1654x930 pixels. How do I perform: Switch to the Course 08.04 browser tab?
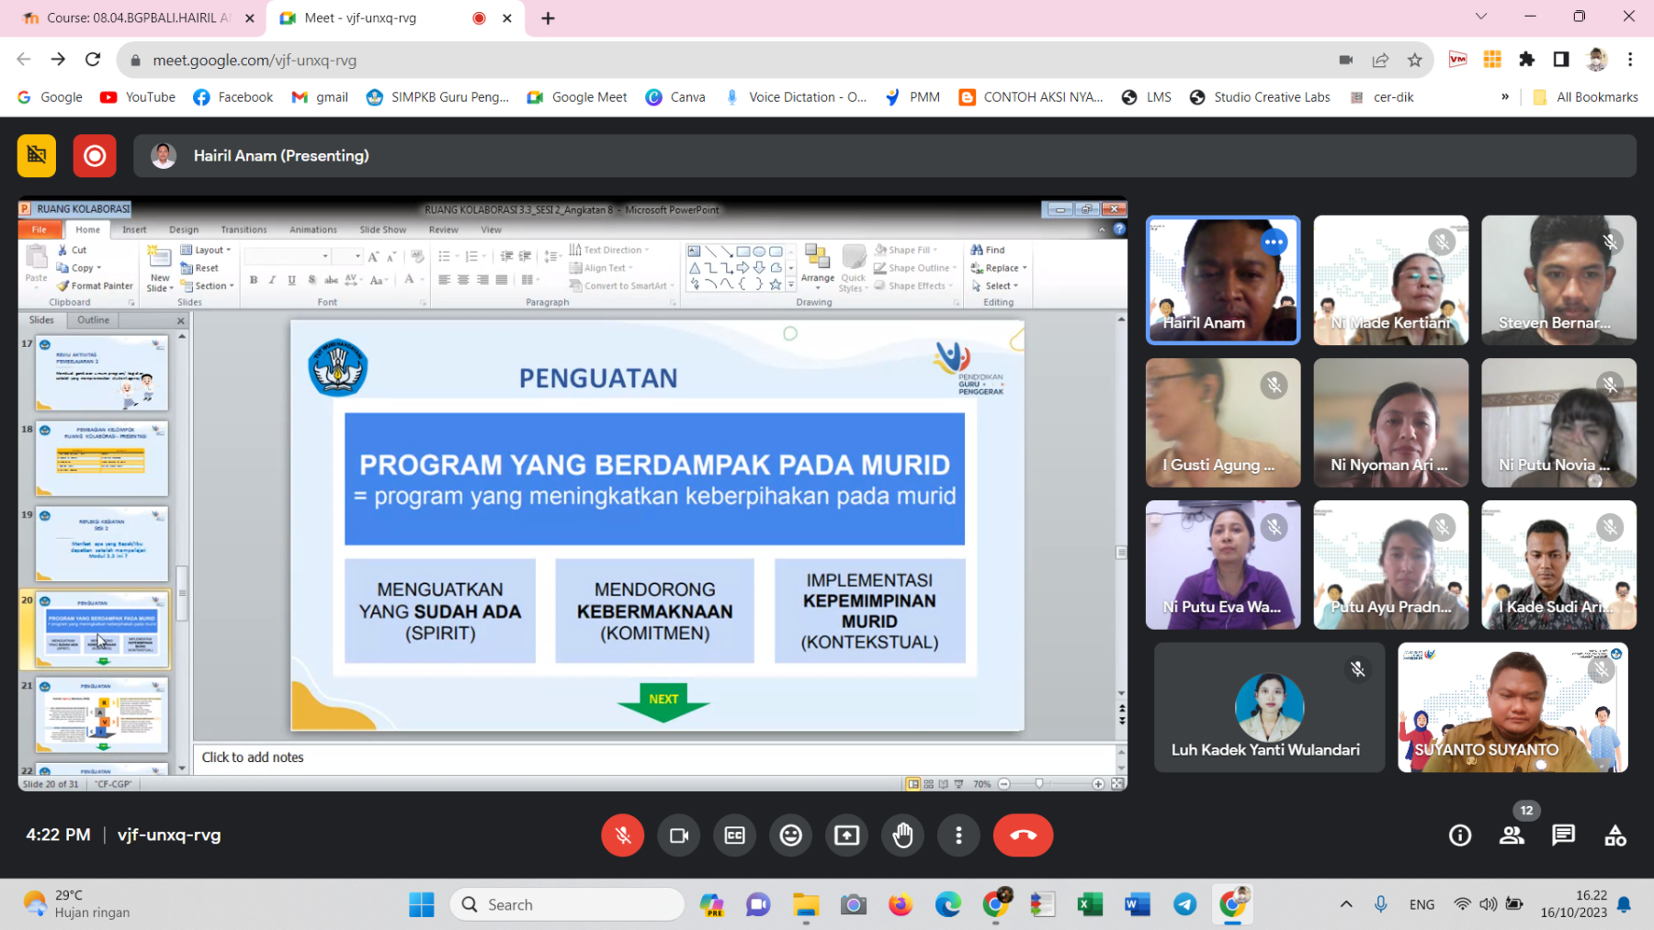(138, 17)
